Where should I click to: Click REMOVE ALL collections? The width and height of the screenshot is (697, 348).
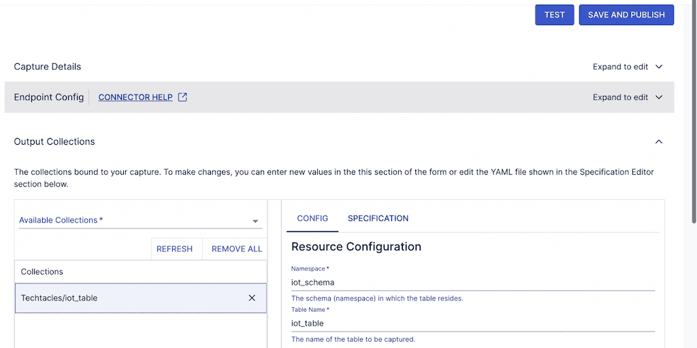[236, 249]
